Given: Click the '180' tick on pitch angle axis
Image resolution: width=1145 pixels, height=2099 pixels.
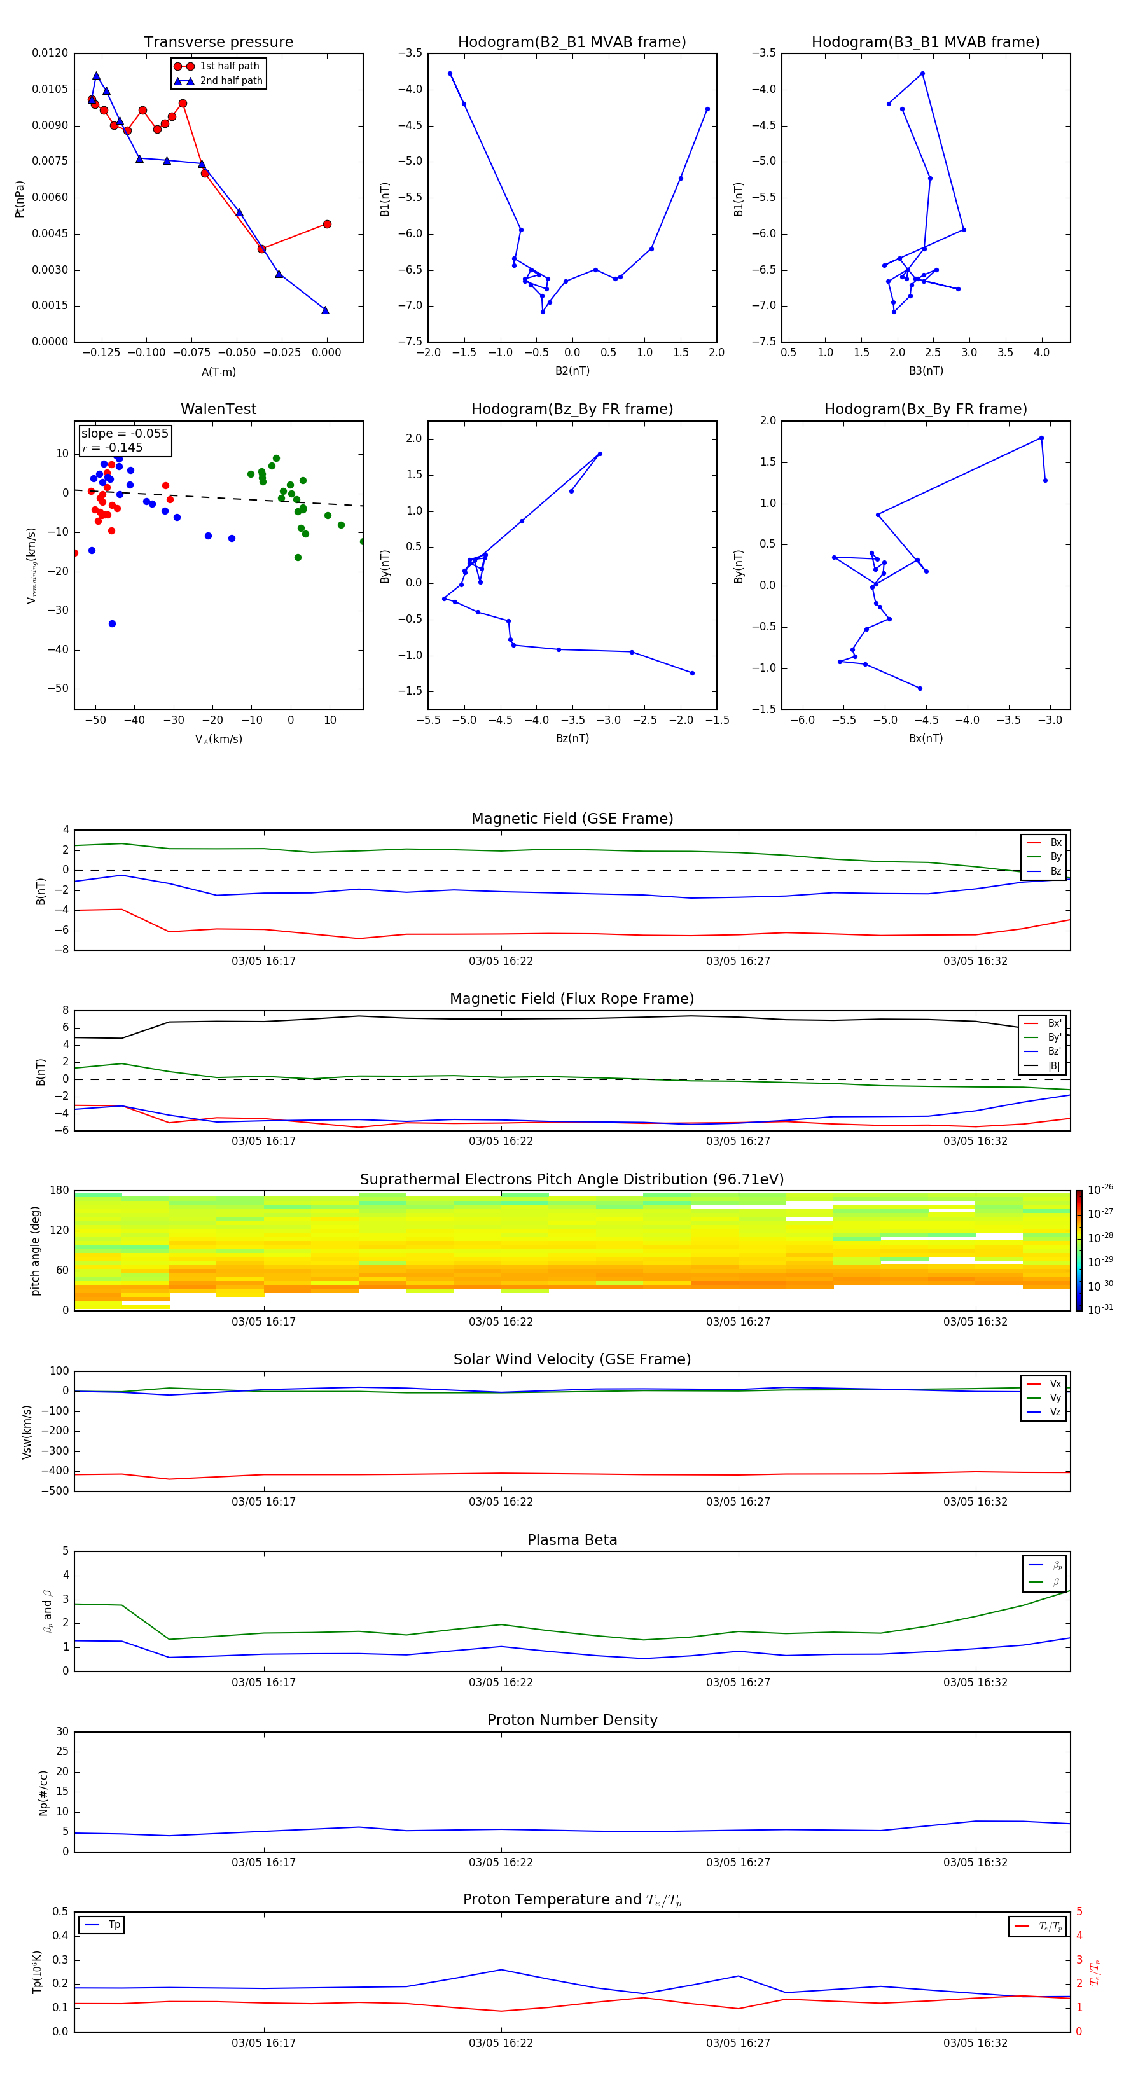Looking at the screenshot, I should tap(60, 1191).
